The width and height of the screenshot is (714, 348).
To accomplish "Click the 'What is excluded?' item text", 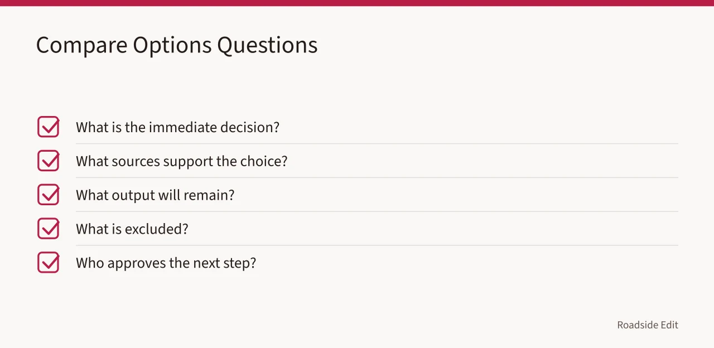I will click(x=132, y=229).
